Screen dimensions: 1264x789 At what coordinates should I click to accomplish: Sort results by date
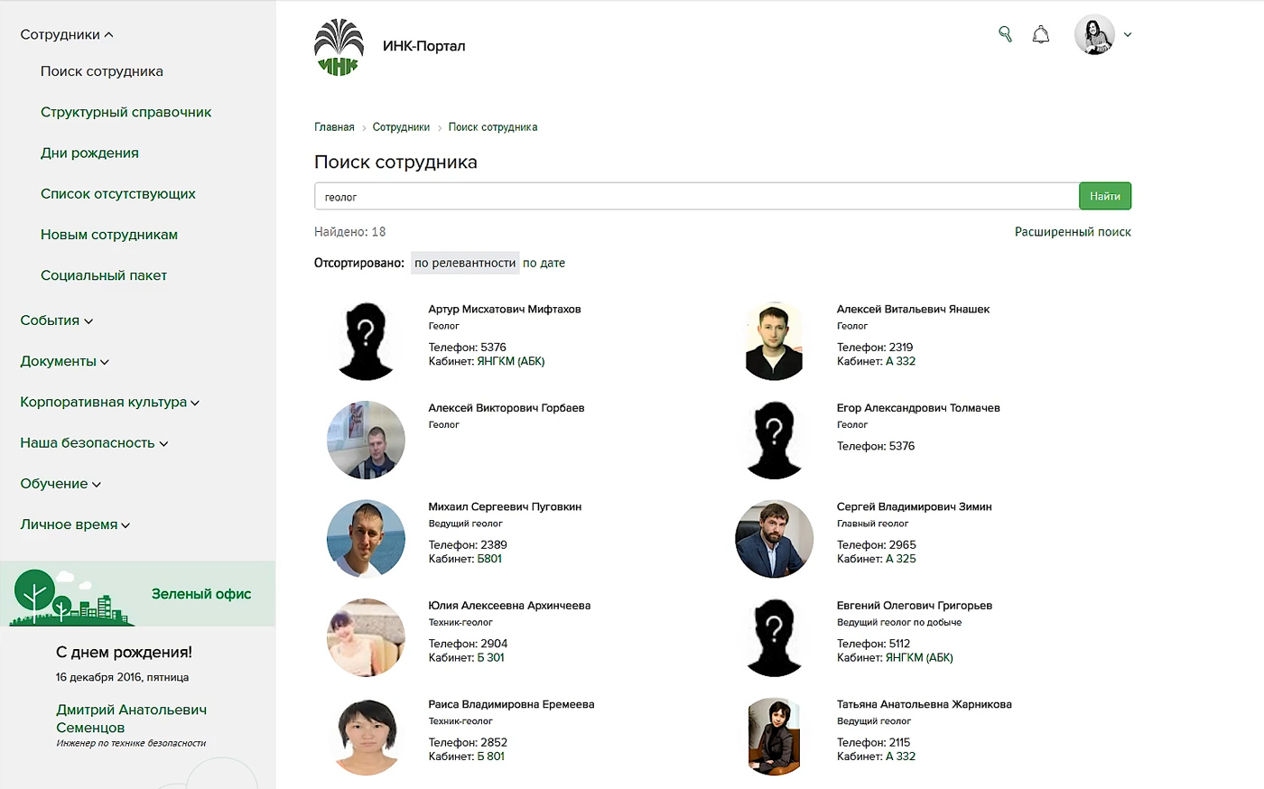tap(544, 263)
